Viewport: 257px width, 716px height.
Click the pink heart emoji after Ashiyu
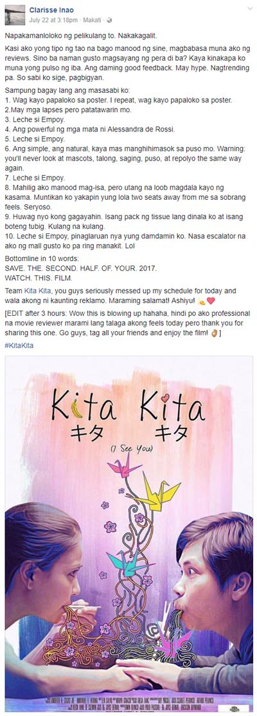click(x=211, y=300)
